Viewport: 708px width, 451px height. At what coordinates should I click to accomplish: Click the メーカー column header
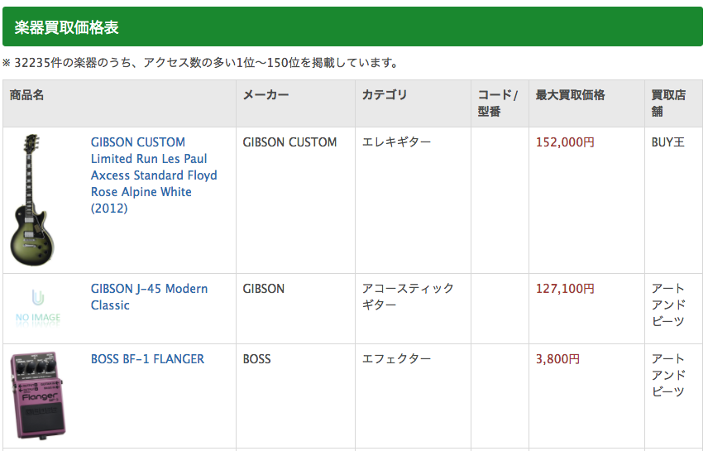(x=265, y=95)
